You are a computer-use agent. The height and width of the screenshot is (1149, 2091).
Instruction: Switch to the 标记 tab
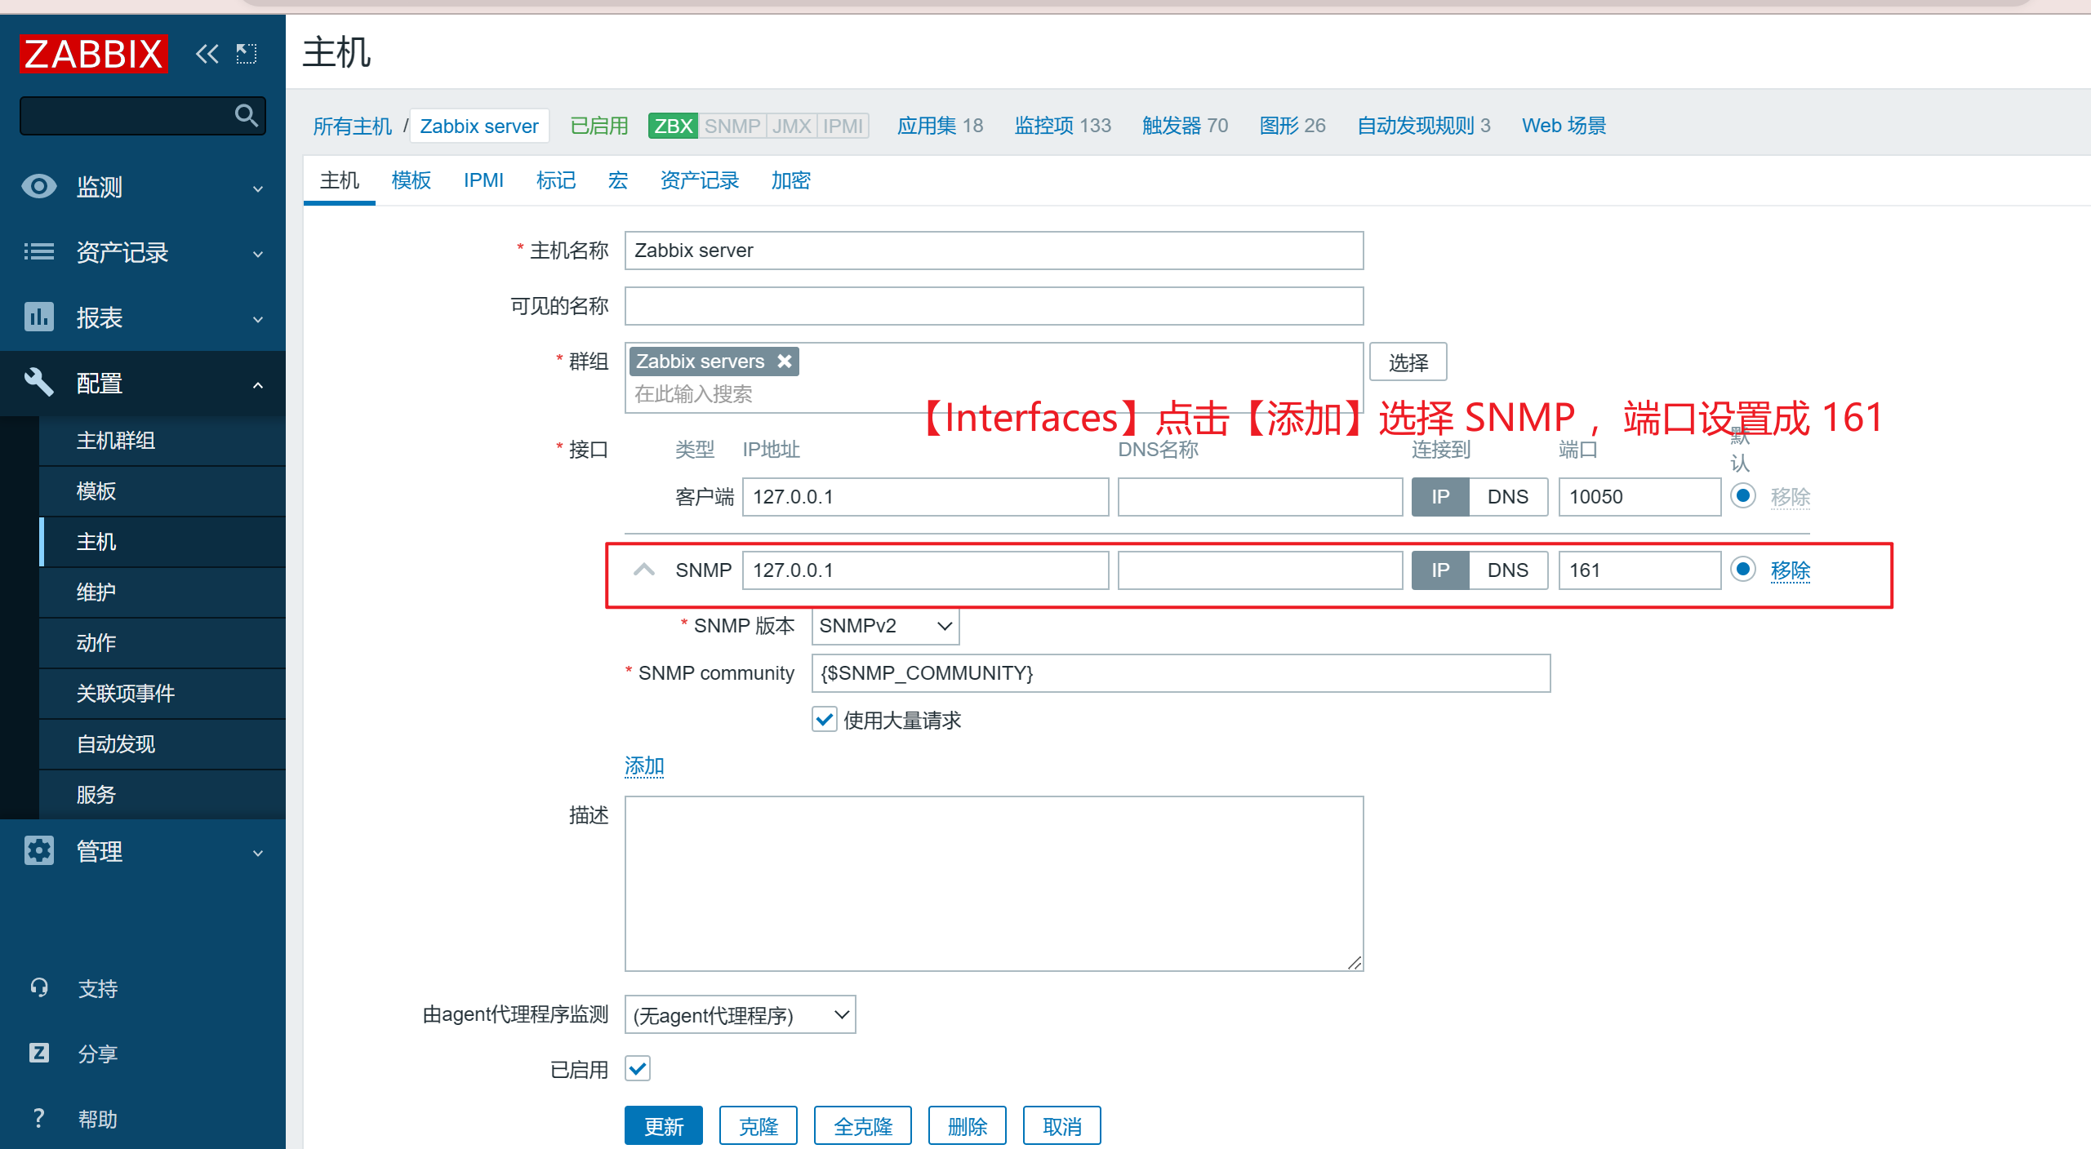pyautogui.click(x=555, y=180)
